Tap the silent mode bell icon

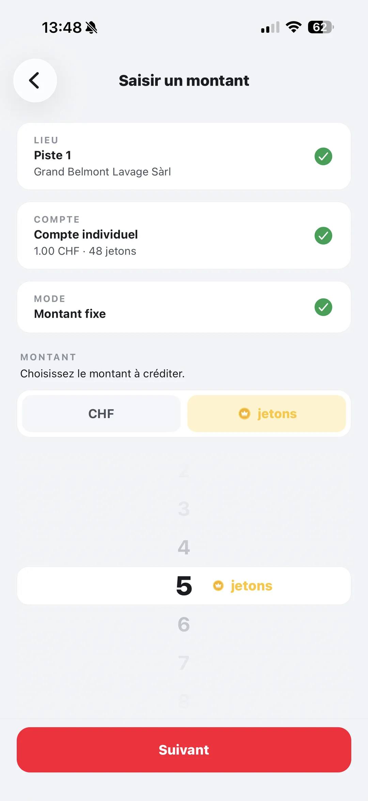[x=91, y=27]
